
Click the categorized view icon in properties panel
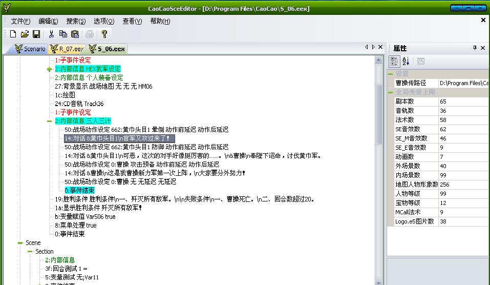pos(394,62)
